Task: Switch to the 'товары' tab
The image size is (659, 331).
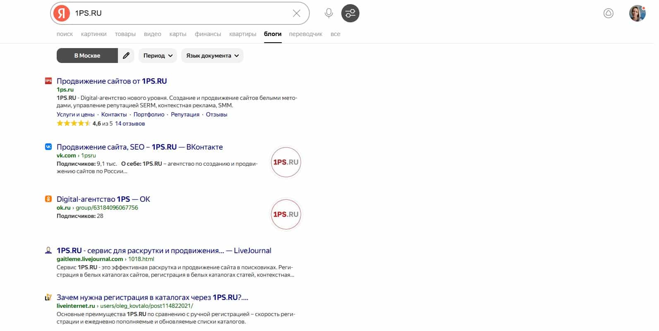Action: click(x=125, y=34)
